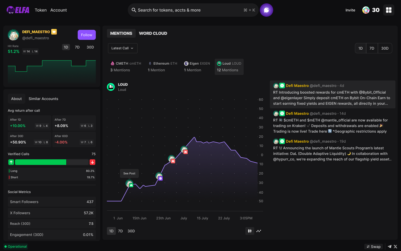The width and height of the screenshot is (401, 251).
Task: Set mentions range to 1D at top right
Action: (x=361, y=48)
